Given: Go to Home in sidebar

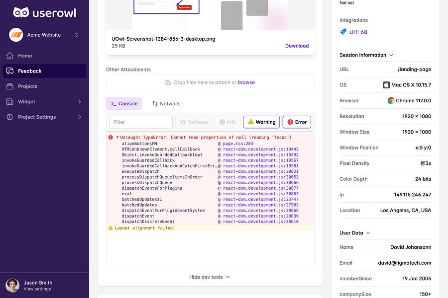Looking at the screenshot, I should tap(44, 56).
